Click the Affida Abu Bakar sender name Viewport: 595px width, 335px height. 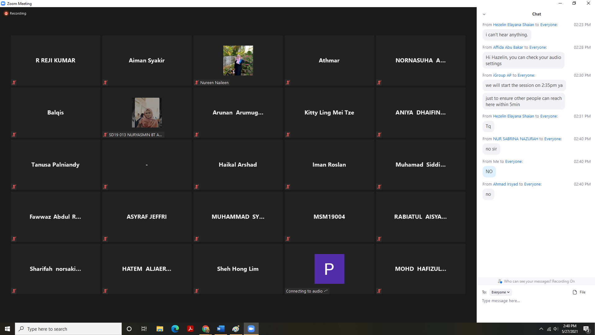[x=508, y=47]
